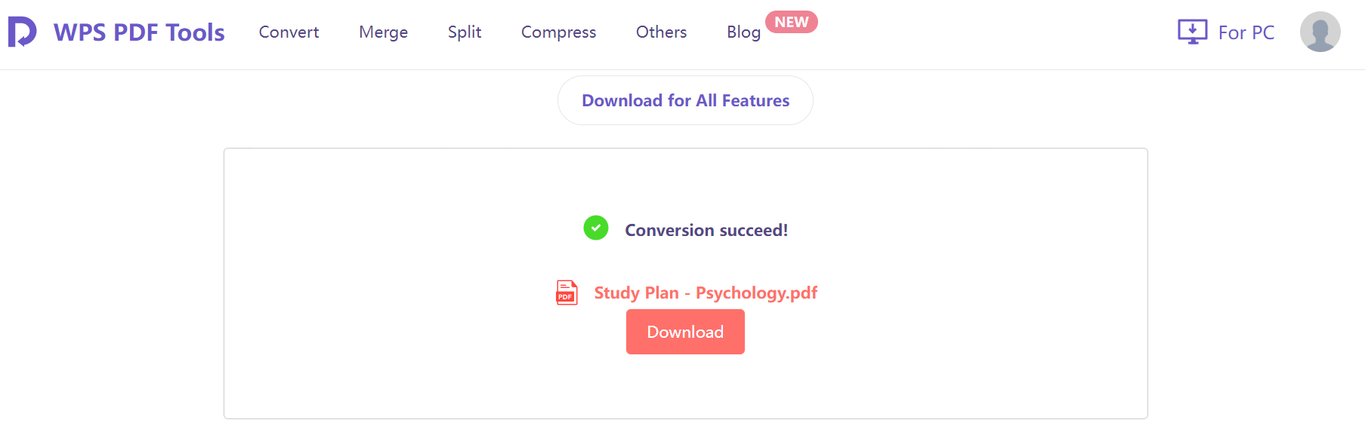Go to the Blog page
Image resolution: width=1365 pixels, height=429 pixels.
pyautogui.click(x=743, y=32)
